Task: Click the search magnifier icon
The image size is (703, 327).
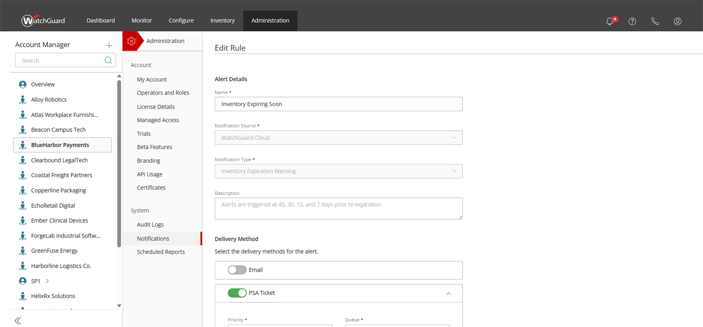Action: pos(108,60)
